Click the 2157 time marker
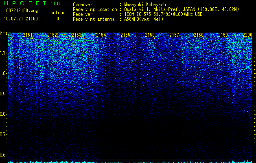 [x=174, y=35]
